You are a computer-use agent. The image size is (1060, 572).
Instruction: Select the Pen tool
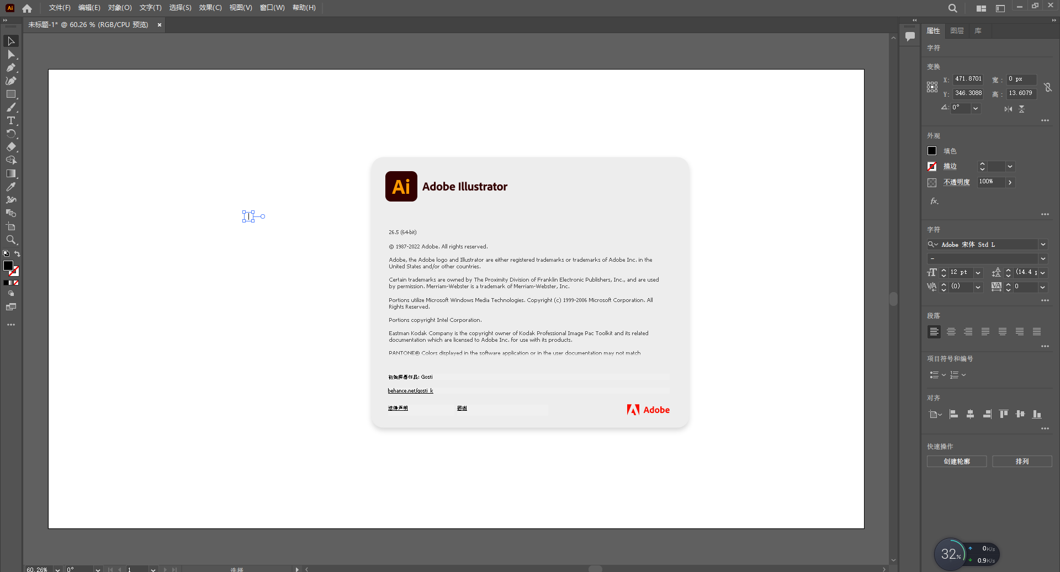click(11, 68)
